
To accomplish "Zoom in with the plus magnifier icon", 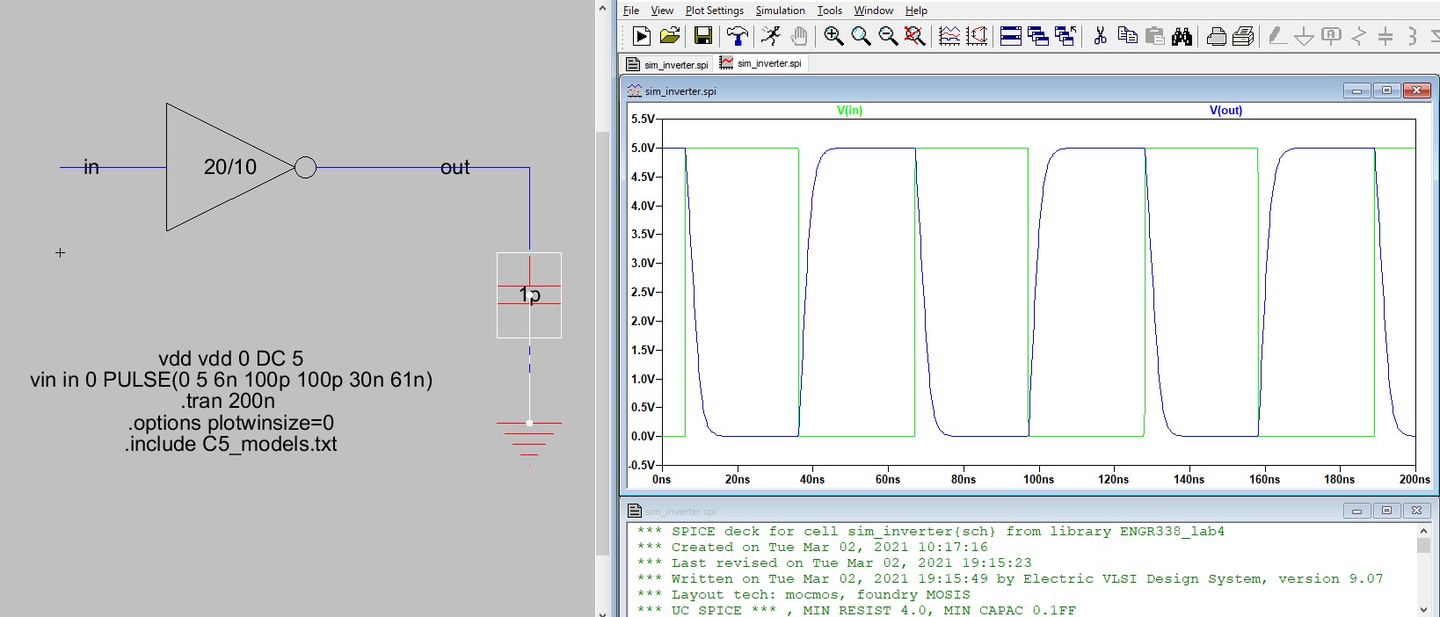I will [x=833, y=36].
